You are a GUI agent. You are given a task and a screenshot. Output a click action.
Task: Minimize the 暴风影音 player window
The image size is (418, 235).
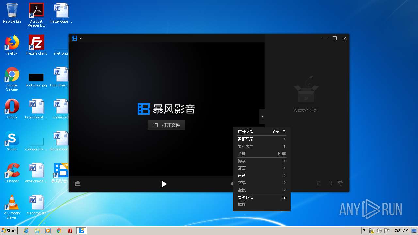(x=325, y=38)
